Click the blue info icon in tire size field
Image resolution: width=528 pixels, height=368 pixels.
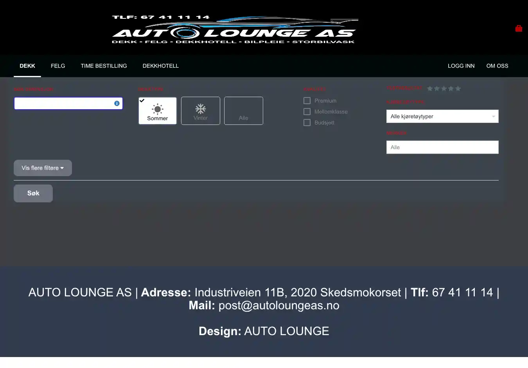pyautogui.click(x=117, y=103)
